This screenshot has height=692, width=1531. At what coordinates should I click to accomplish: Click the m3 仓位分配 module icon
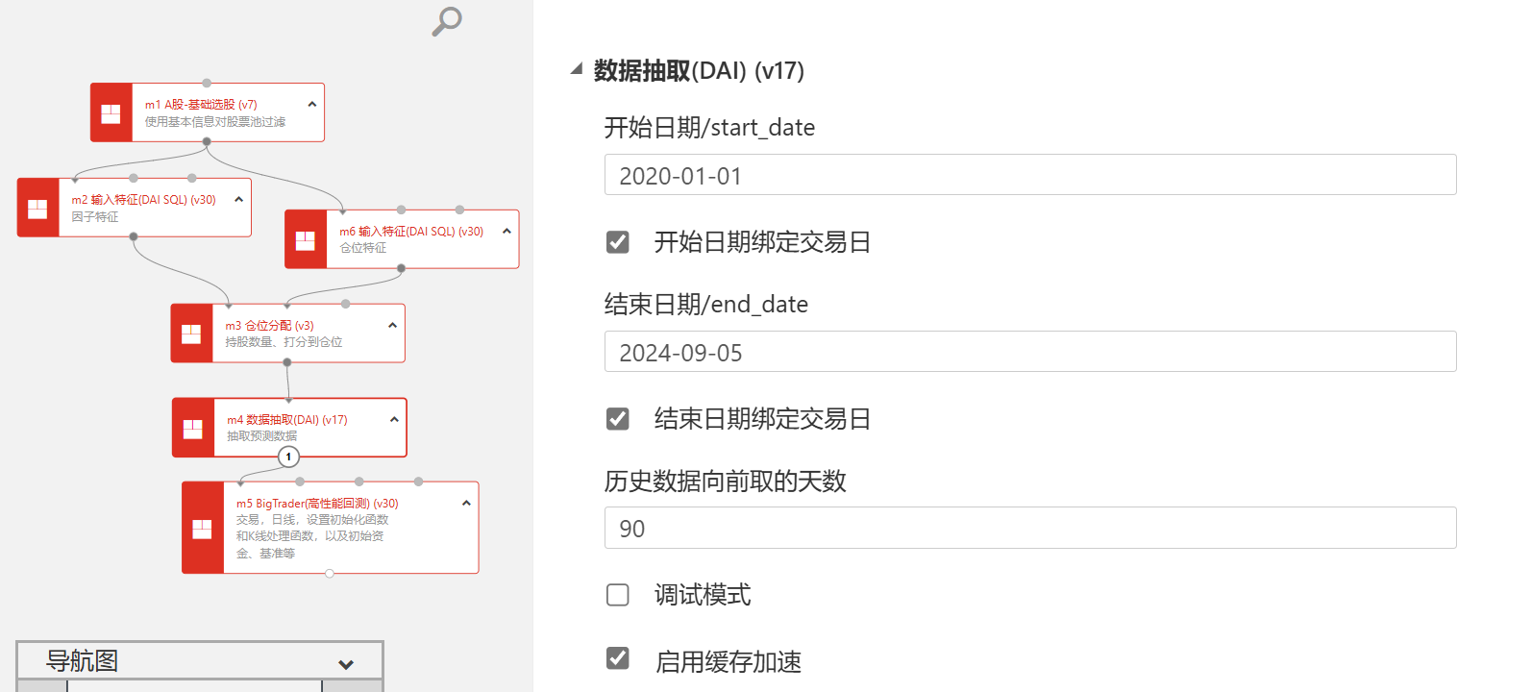[191, 334]
